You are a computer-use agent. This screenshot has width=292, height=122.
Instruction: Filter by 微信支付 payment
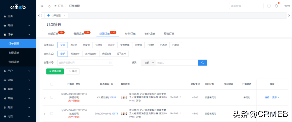pos(75,54)
